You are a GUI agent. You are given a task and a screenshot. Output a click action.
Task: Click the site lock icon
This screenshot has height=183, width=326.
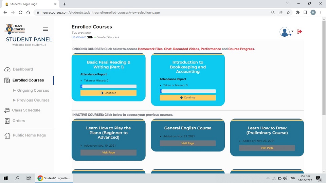(37, 13)
